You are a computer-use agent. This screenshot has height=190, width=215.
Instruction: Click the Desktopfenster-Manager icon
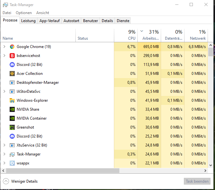12,83
